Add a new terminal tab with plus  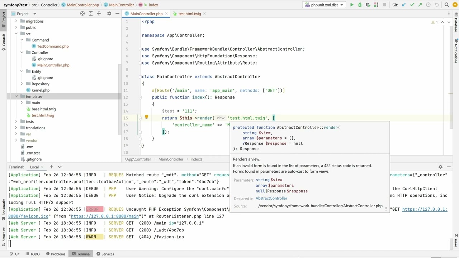point(51,167)
